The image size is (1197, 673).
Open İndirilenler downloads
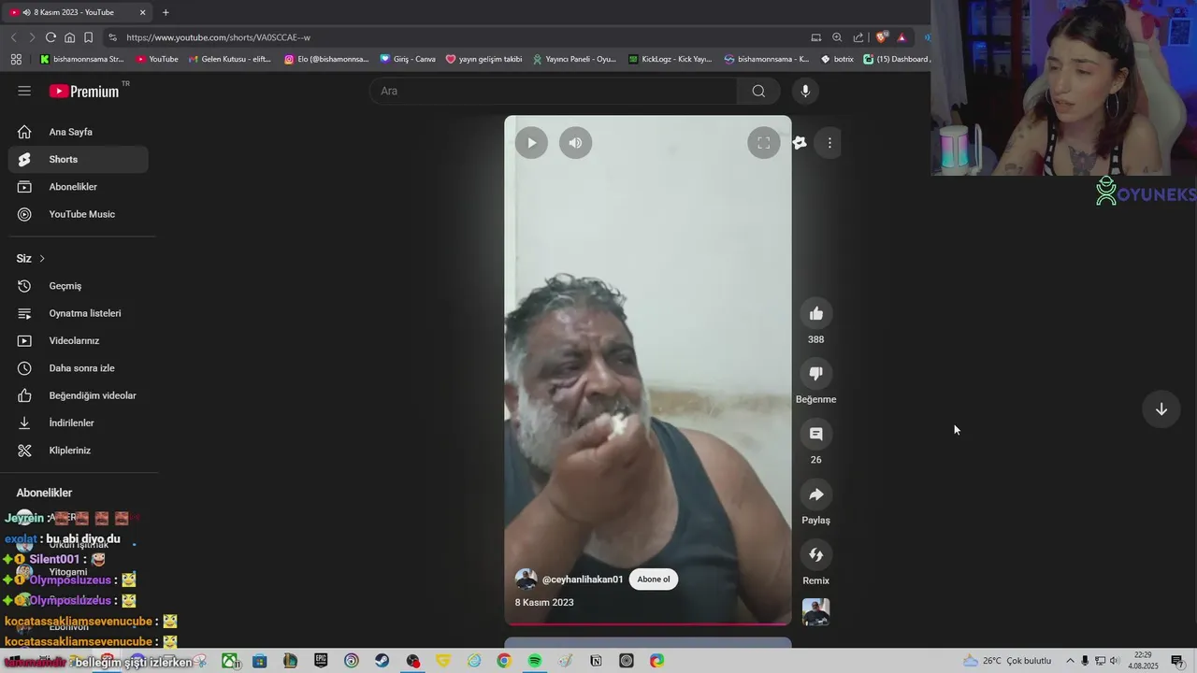coord(79,422)
